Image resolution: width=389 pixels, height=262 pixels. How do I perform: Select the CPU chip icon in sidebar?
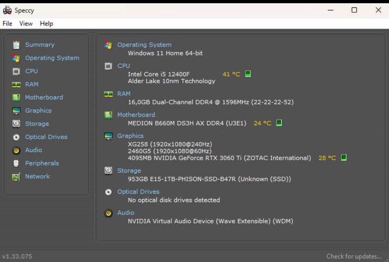pos(16,71)
